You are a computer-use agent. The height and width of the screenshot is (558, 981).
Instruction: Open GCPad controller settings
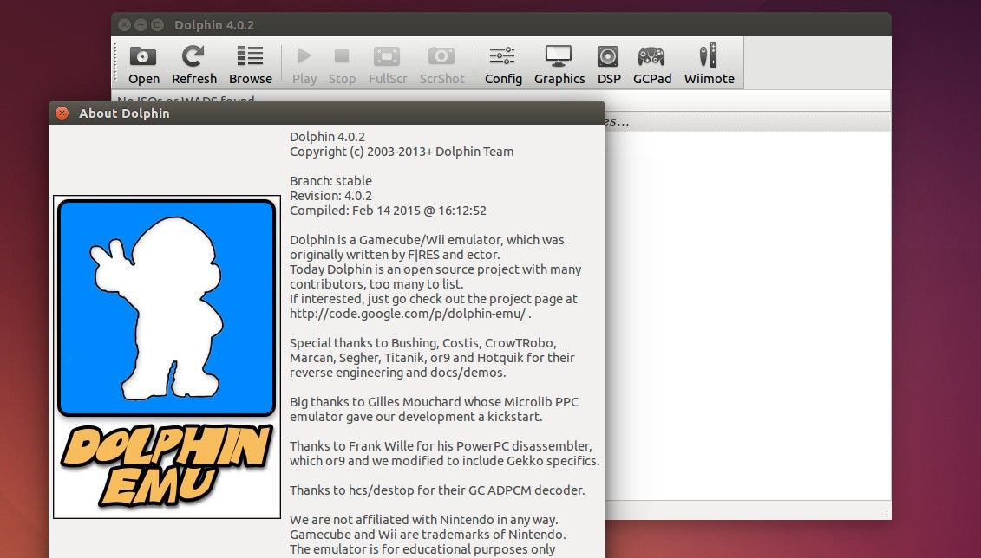tap(652, 64)
